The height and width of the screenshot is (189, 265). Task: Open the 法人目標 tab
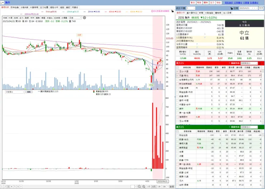227,13
